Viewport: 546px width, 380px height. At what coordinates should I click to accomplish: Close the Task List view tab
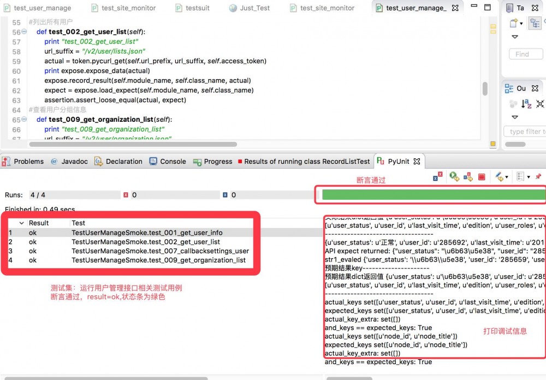click(x=535, y=8)
